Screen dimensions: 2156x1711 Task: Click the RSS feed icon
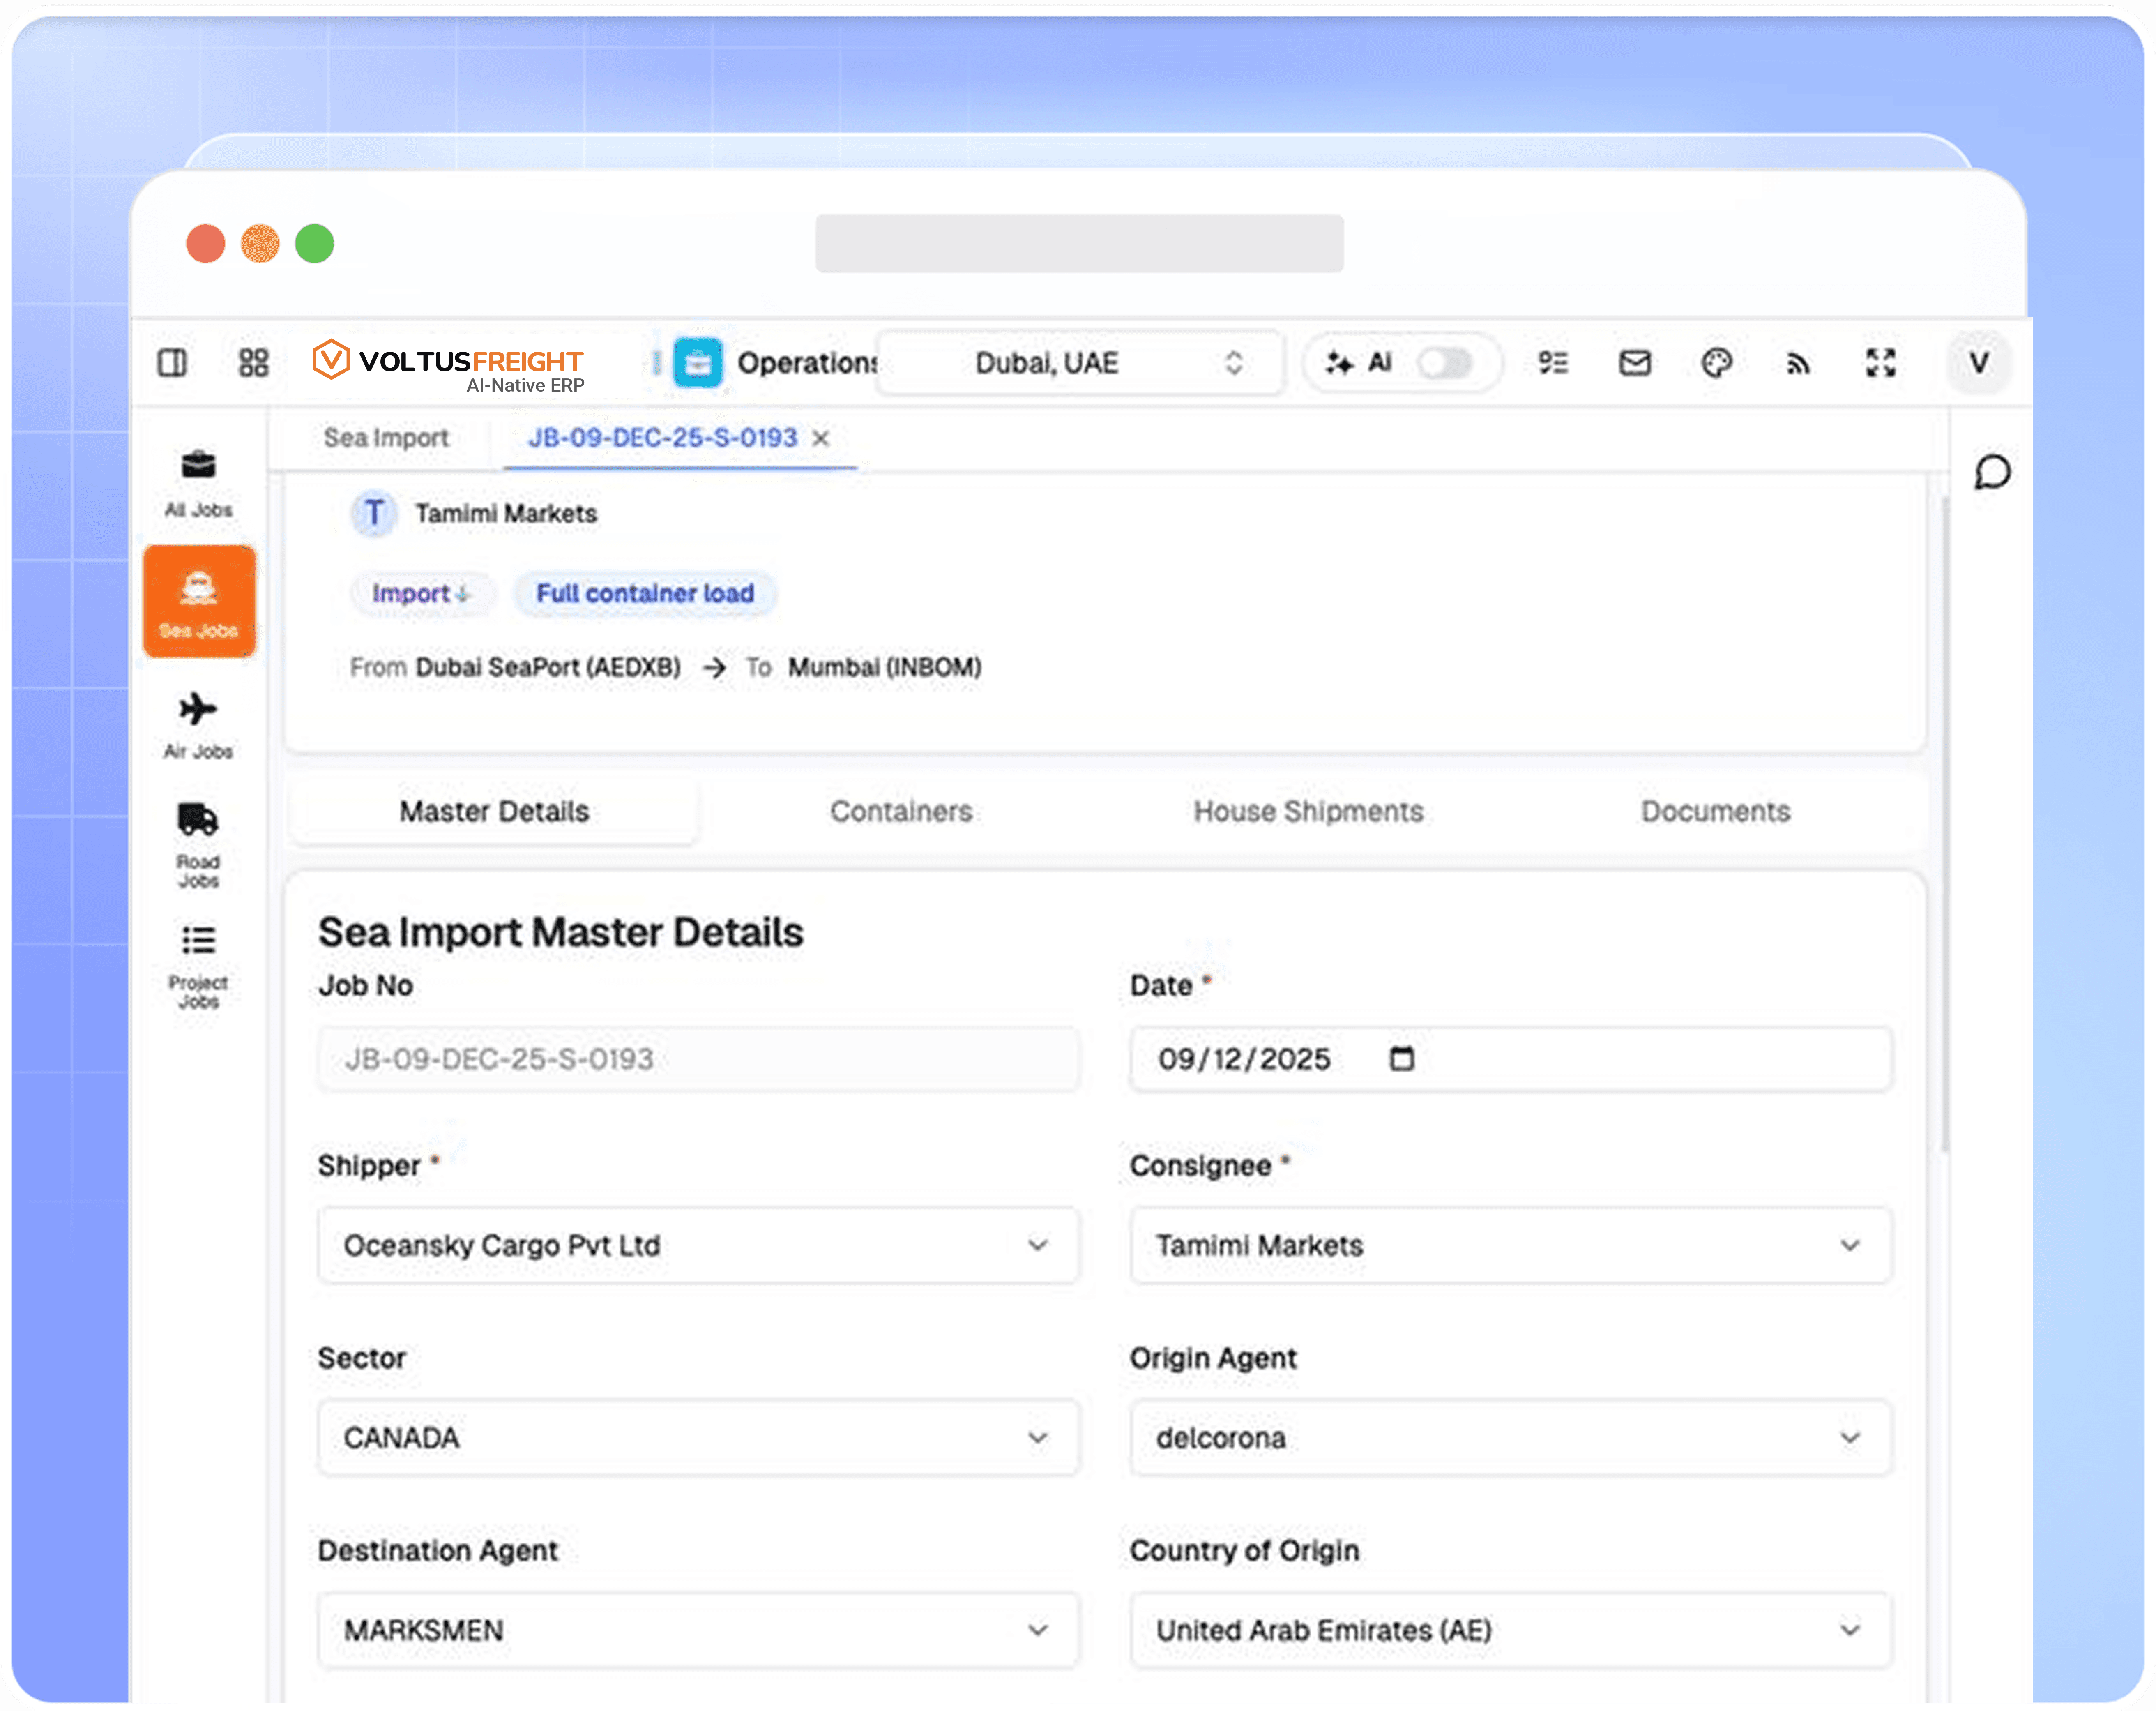tap(1798, 363)
